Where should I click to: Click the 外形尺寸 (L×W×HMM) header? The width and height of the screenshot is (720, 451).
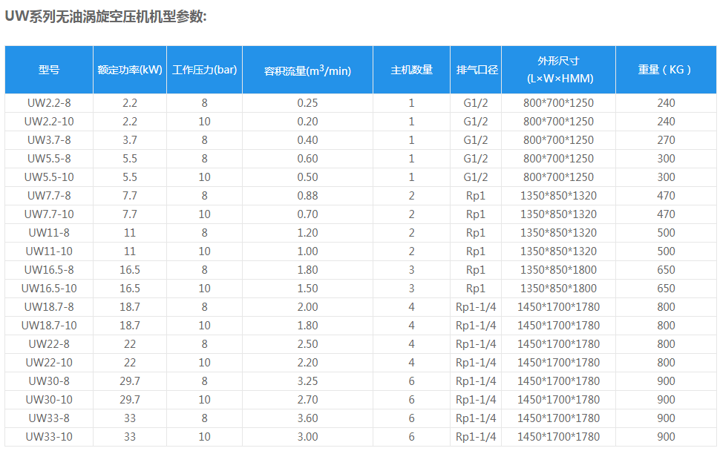pos(558,70)
